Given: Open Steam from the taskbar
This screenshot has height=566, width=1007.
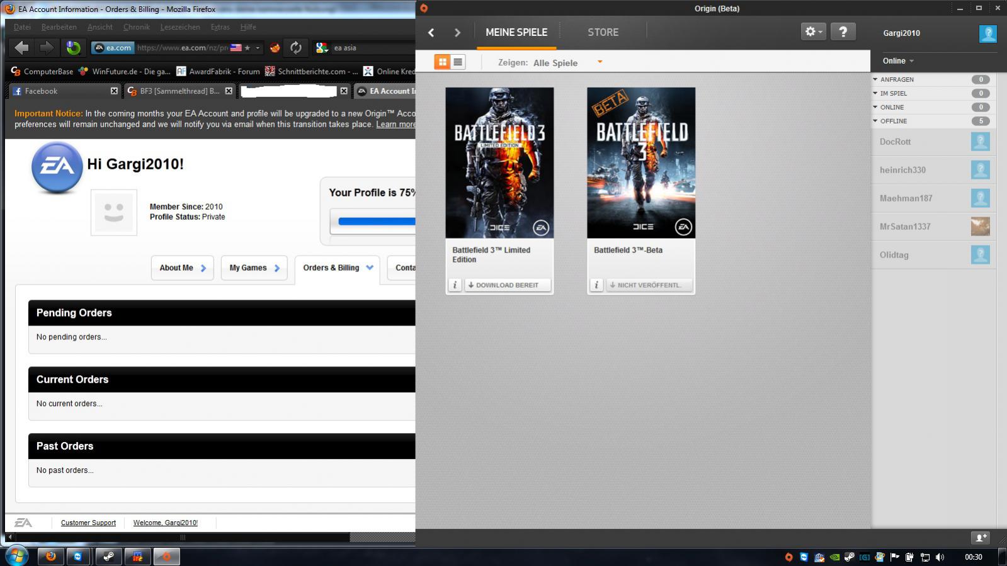Looking at the screenshot, I should (x=108, y=557).
